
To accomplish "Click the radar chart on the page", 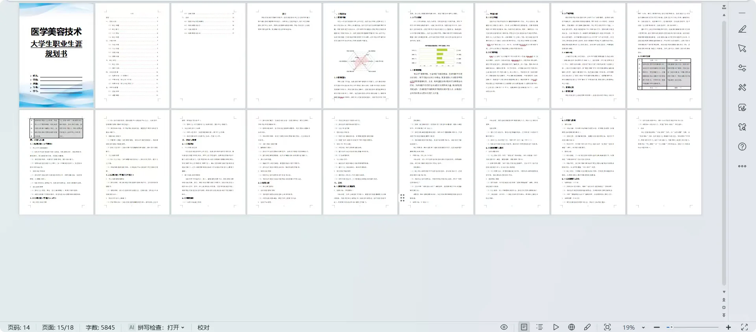I will click(360, 61).
